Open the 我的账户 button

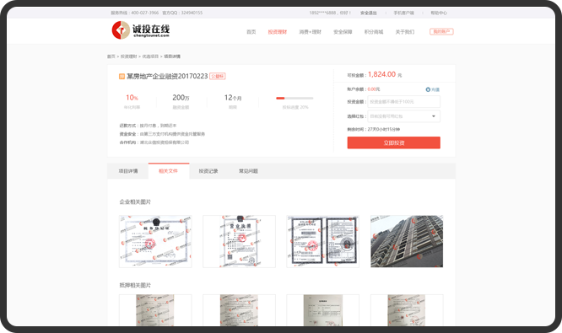[x=441, y=32]
